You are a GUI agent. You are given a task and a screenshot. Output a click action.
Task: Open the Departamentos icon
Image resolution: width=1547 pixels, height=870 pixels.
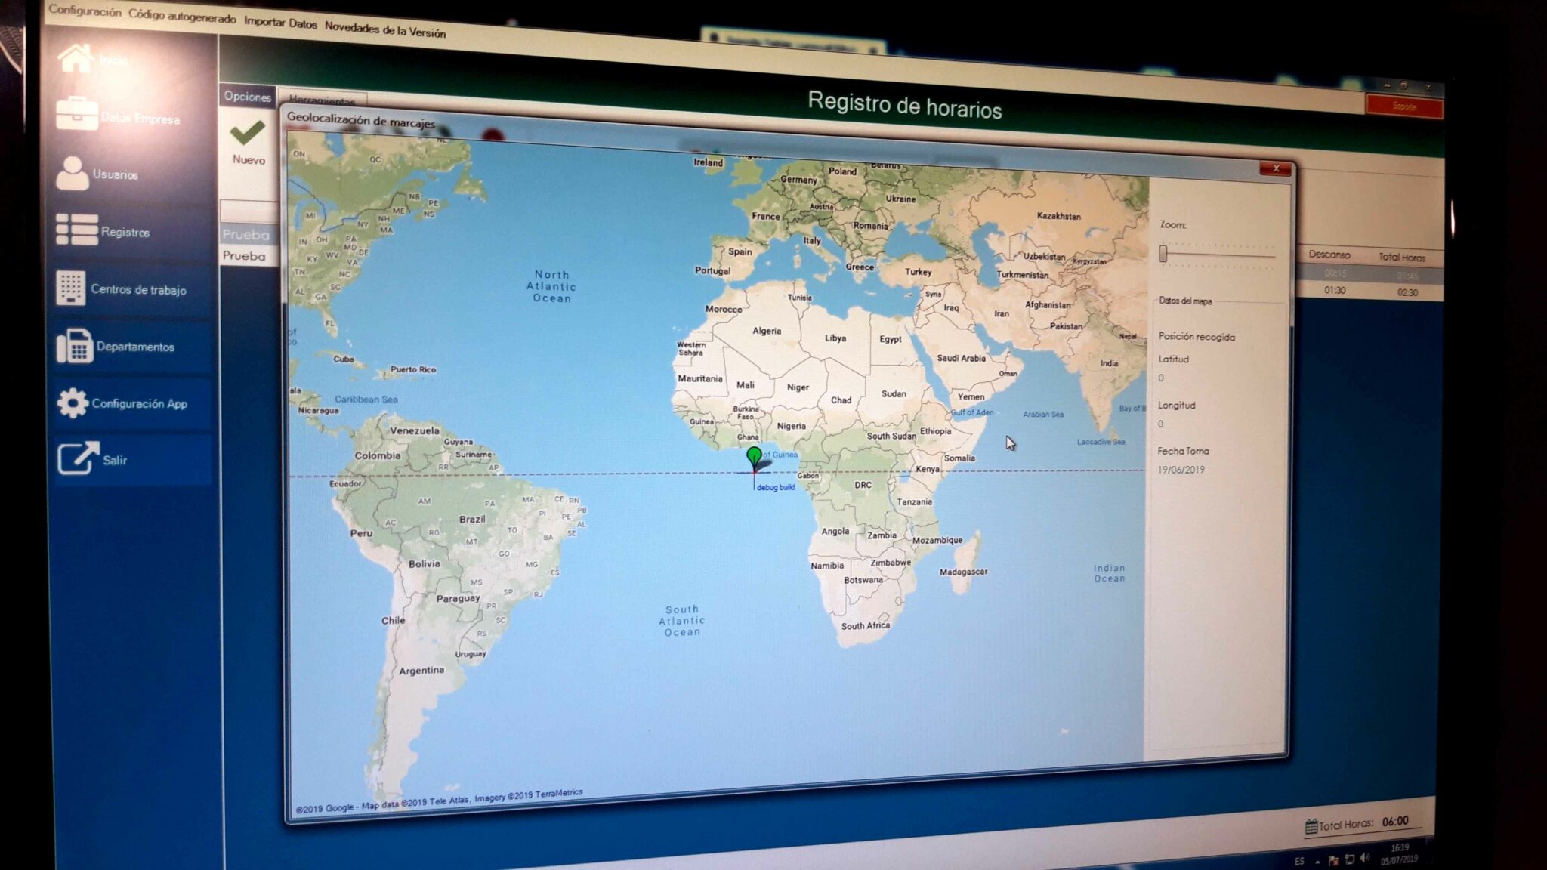pyautogui.click(x=74, y=346)
